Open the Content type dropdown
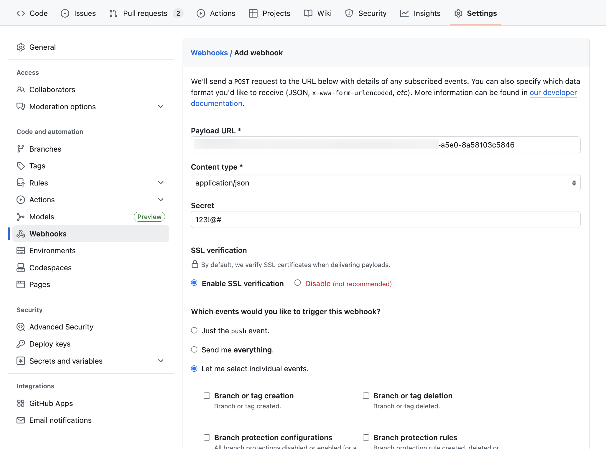Viewport: 606px width, 449px height. (385, 183)
